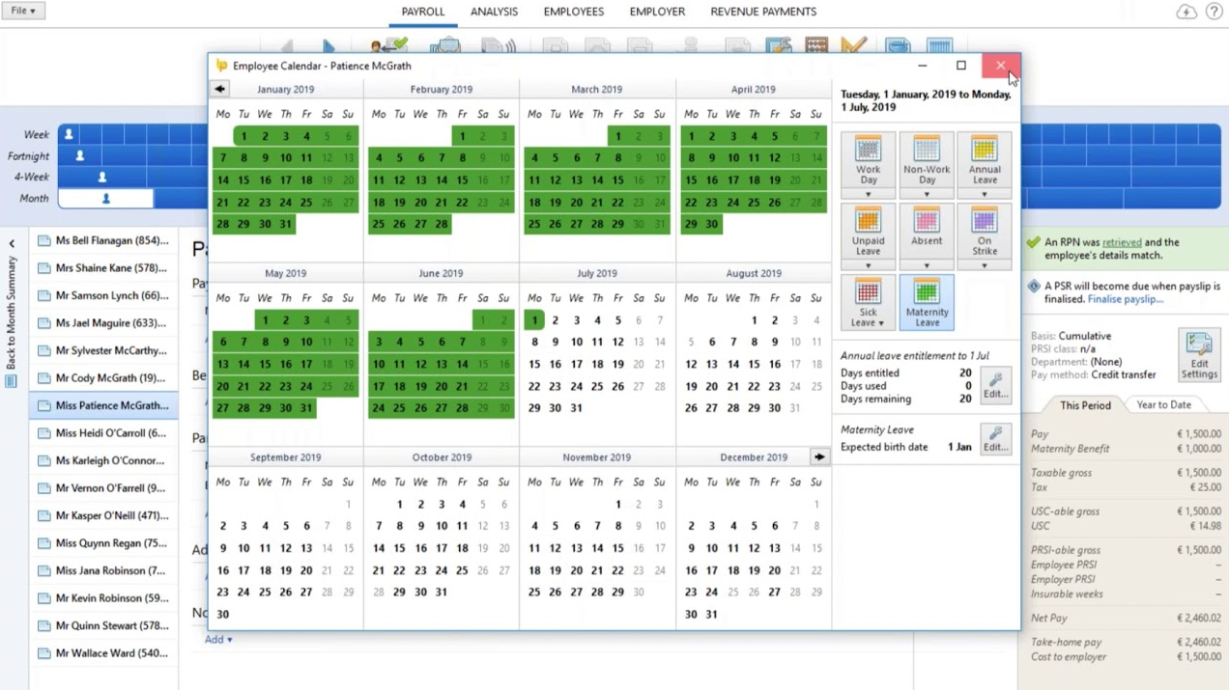The image size is (1229, 690).
Task: Open the help question mark icon
Action: [x=1214, y=12]
